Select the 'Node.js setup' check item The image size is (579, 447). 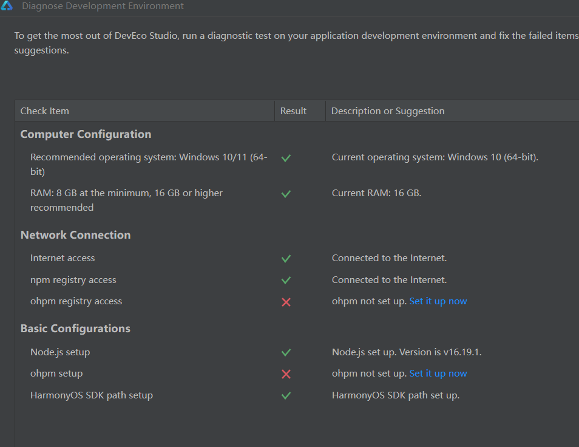60,352
